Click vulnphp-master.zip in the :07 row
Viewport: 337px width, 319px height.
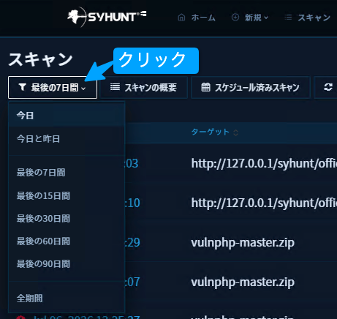[x=243, y=282]
